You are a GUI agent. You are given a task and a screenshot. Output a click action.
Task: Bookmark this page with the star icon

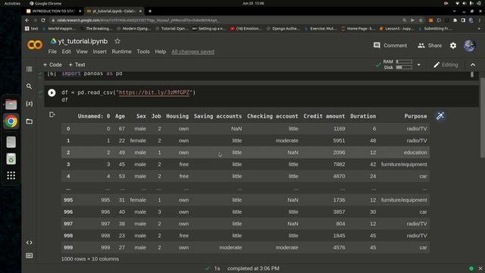point(421,20)
